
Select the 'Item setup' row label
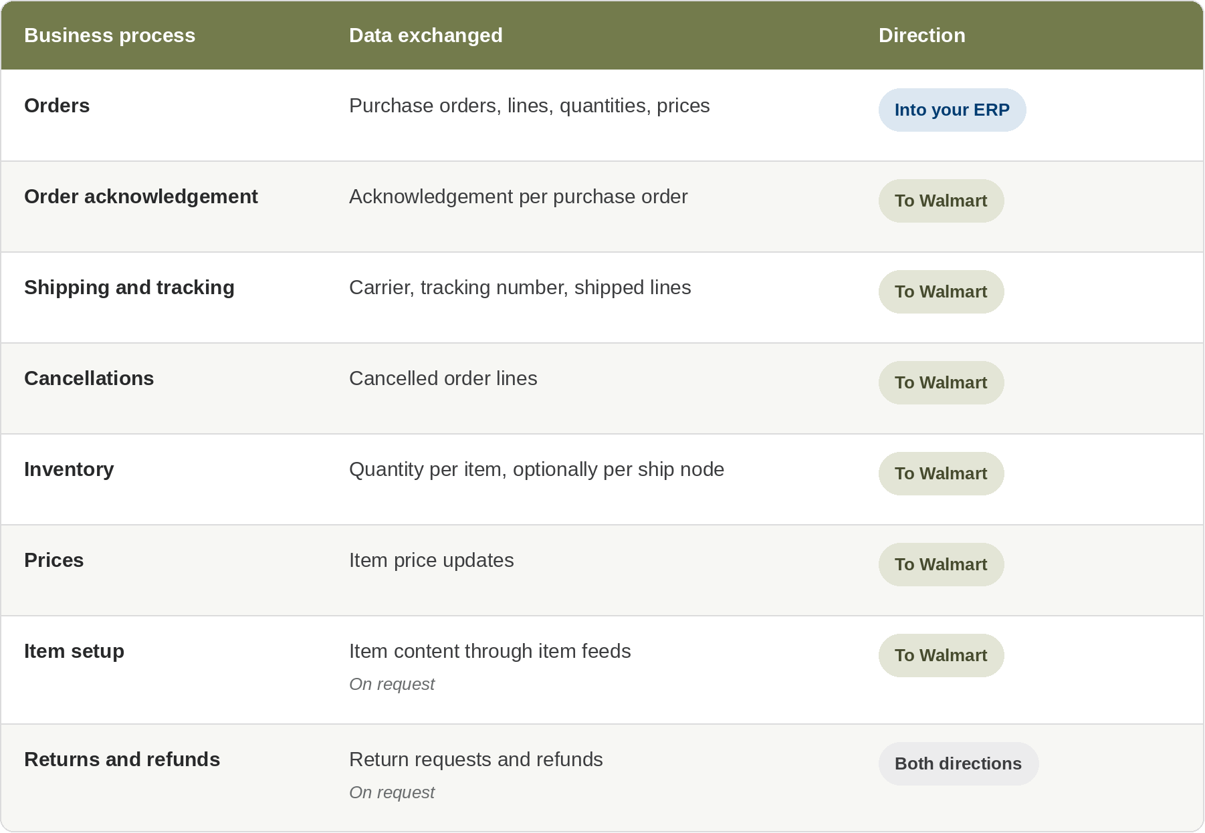pyautogui.click(x=74, y=651)
